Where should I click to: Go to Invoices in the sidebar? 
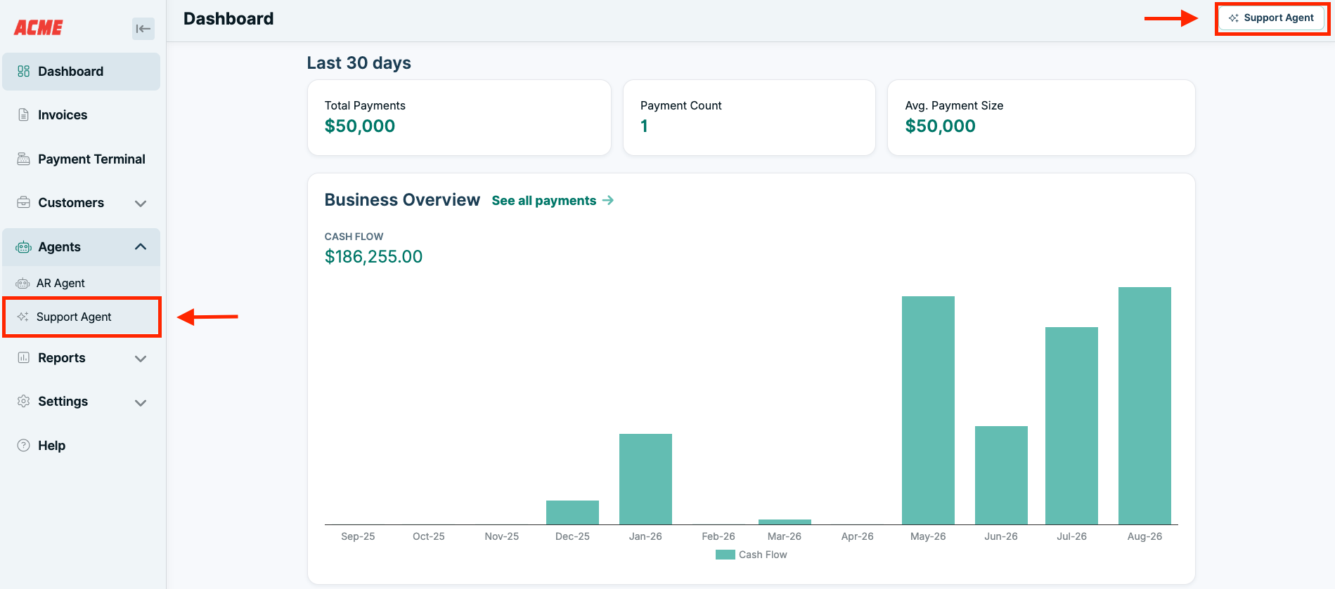[82, 115]
